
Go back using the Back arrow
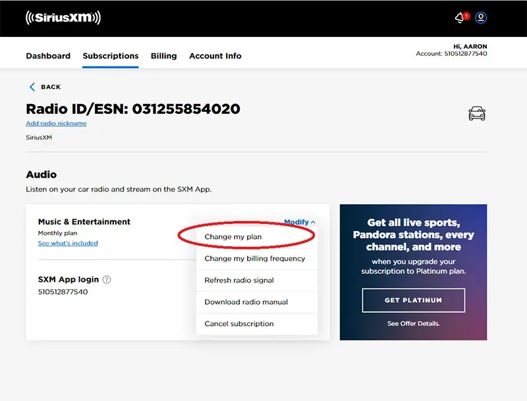tap(45, 87)
